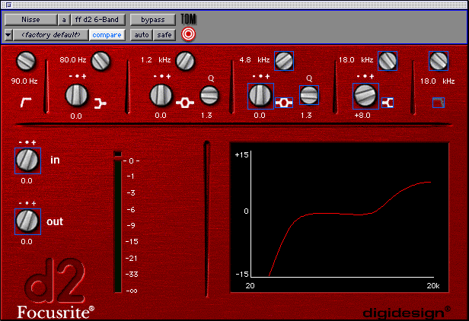469x321 pixels.
Task: Open the Nisse track selector
Action: [30, 20]
